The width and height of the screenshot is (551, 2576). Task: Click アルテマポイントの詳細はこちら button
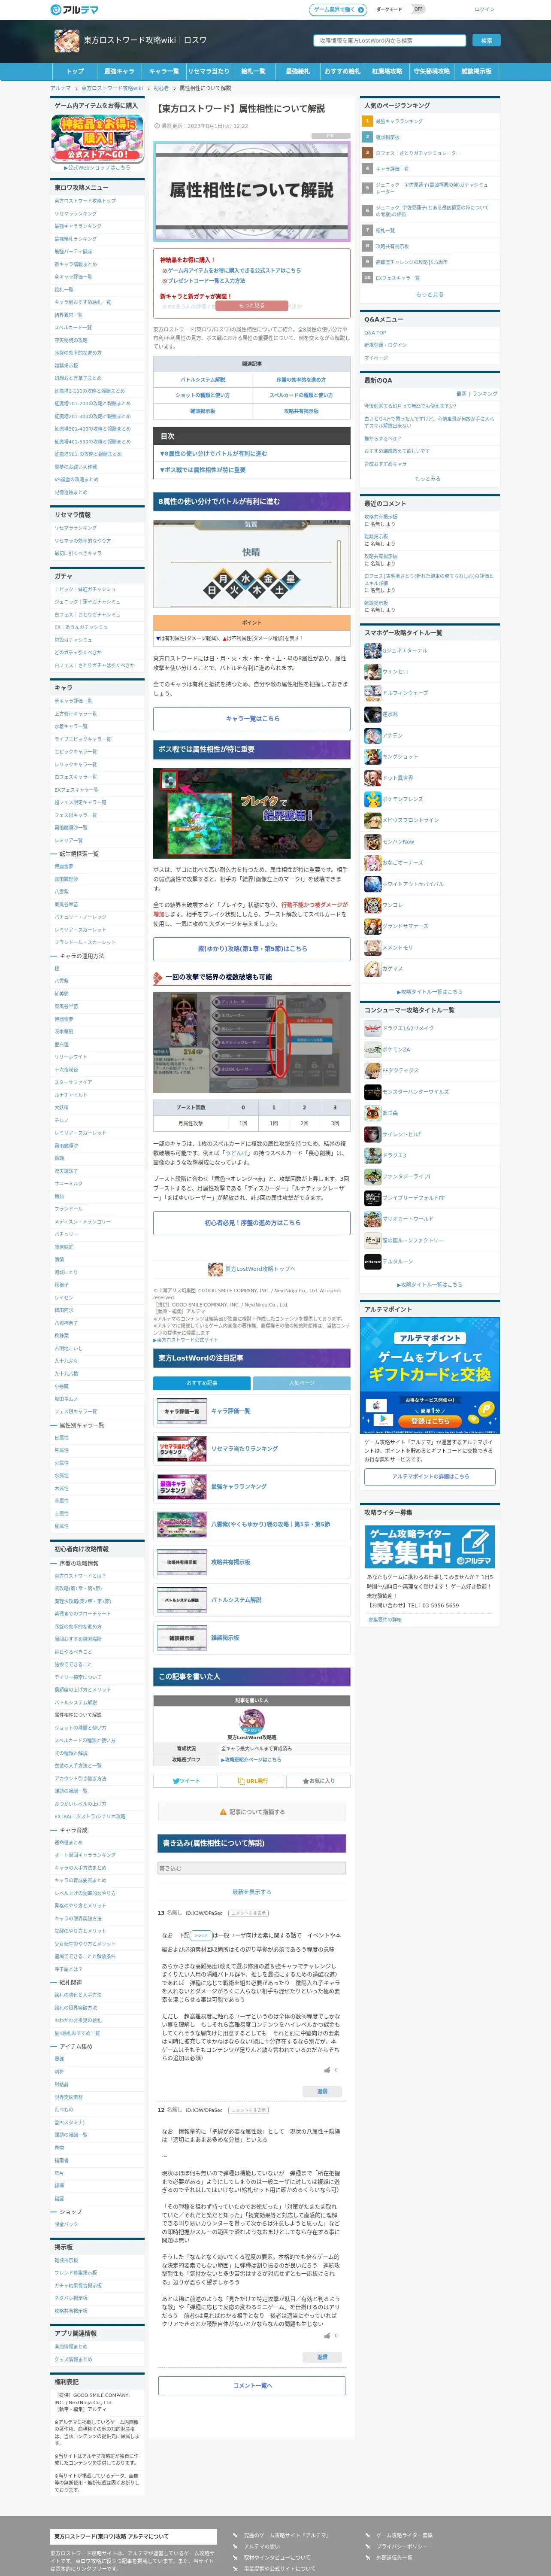tap(429, 1476)
